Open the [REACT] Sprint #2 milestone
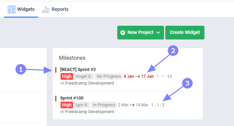Viewport: 234px width, 126px height. point(78,70)
